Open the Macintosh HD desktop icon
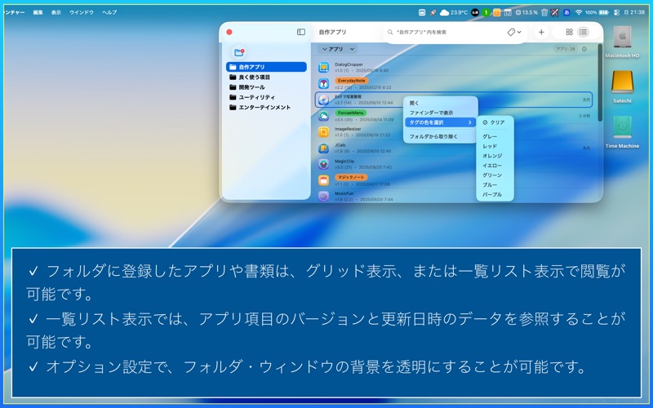 pos(622,42)
